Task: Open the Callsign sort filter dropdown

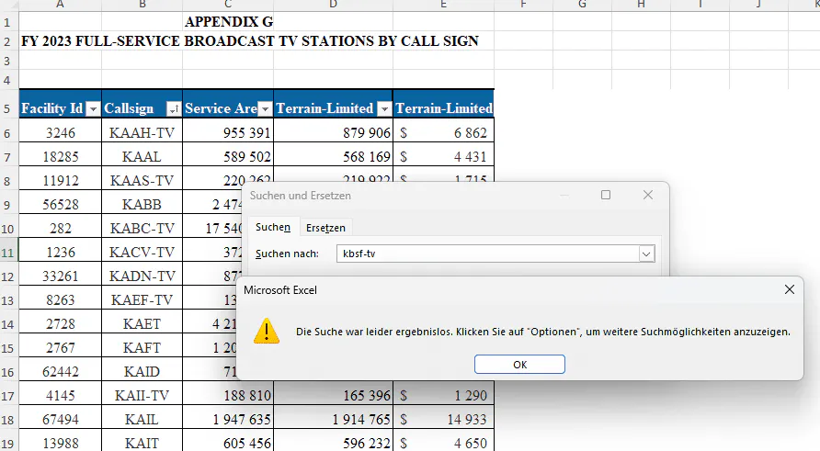Action: 173,108
